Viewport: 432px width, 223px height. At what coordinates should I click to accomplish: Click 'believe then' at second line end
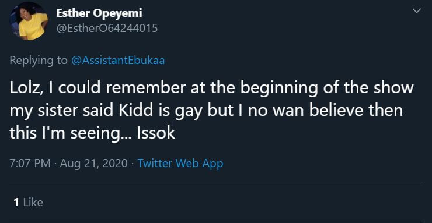356,111
